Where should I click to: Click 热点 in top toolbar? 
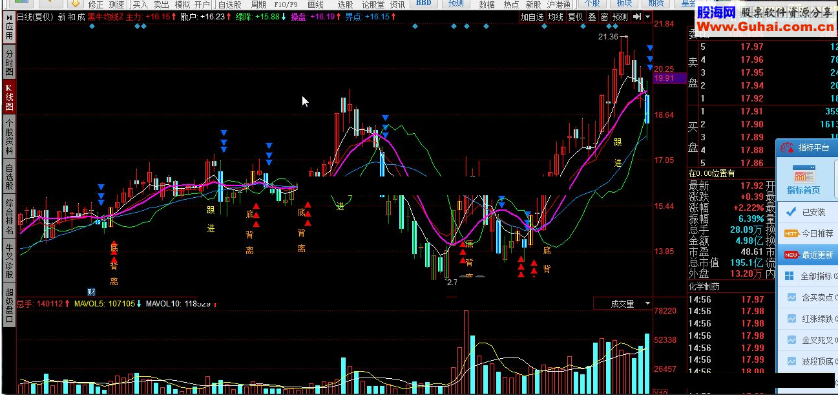pyautogui.click(x=511, y=5)
